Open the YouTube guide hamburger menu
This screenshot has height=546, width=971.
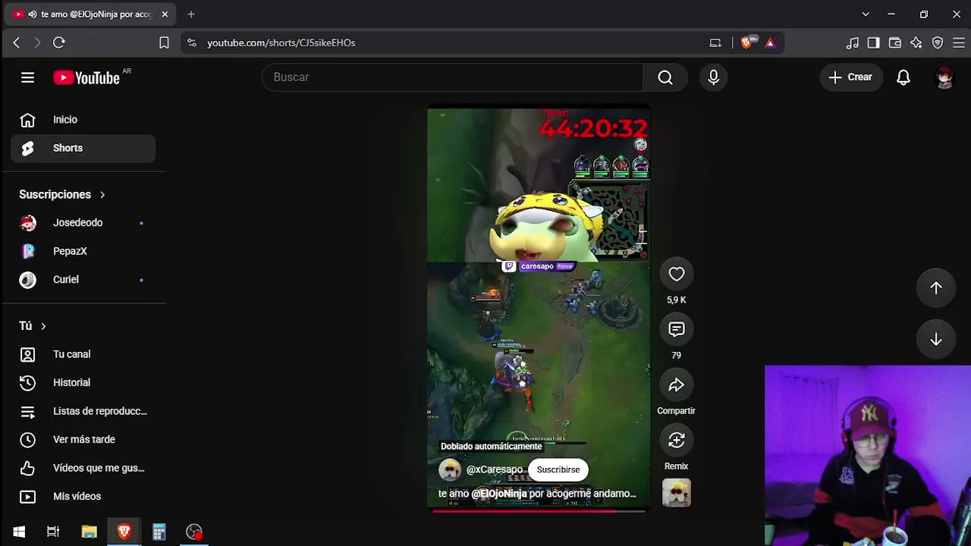28,77
